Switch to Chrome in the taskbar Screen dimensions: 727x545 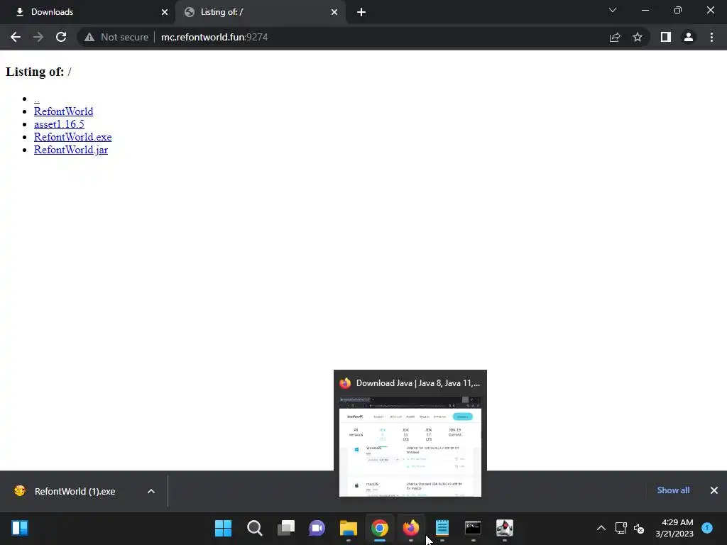380,528
